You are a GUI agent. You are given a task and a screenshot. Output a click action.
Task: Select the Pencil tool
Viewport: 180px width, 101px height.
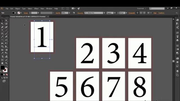(2, 37)
